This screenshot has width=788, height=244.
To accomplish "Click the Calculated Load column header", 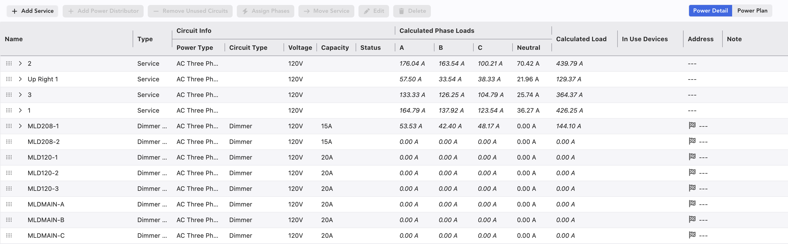I will tap(581, 39).
